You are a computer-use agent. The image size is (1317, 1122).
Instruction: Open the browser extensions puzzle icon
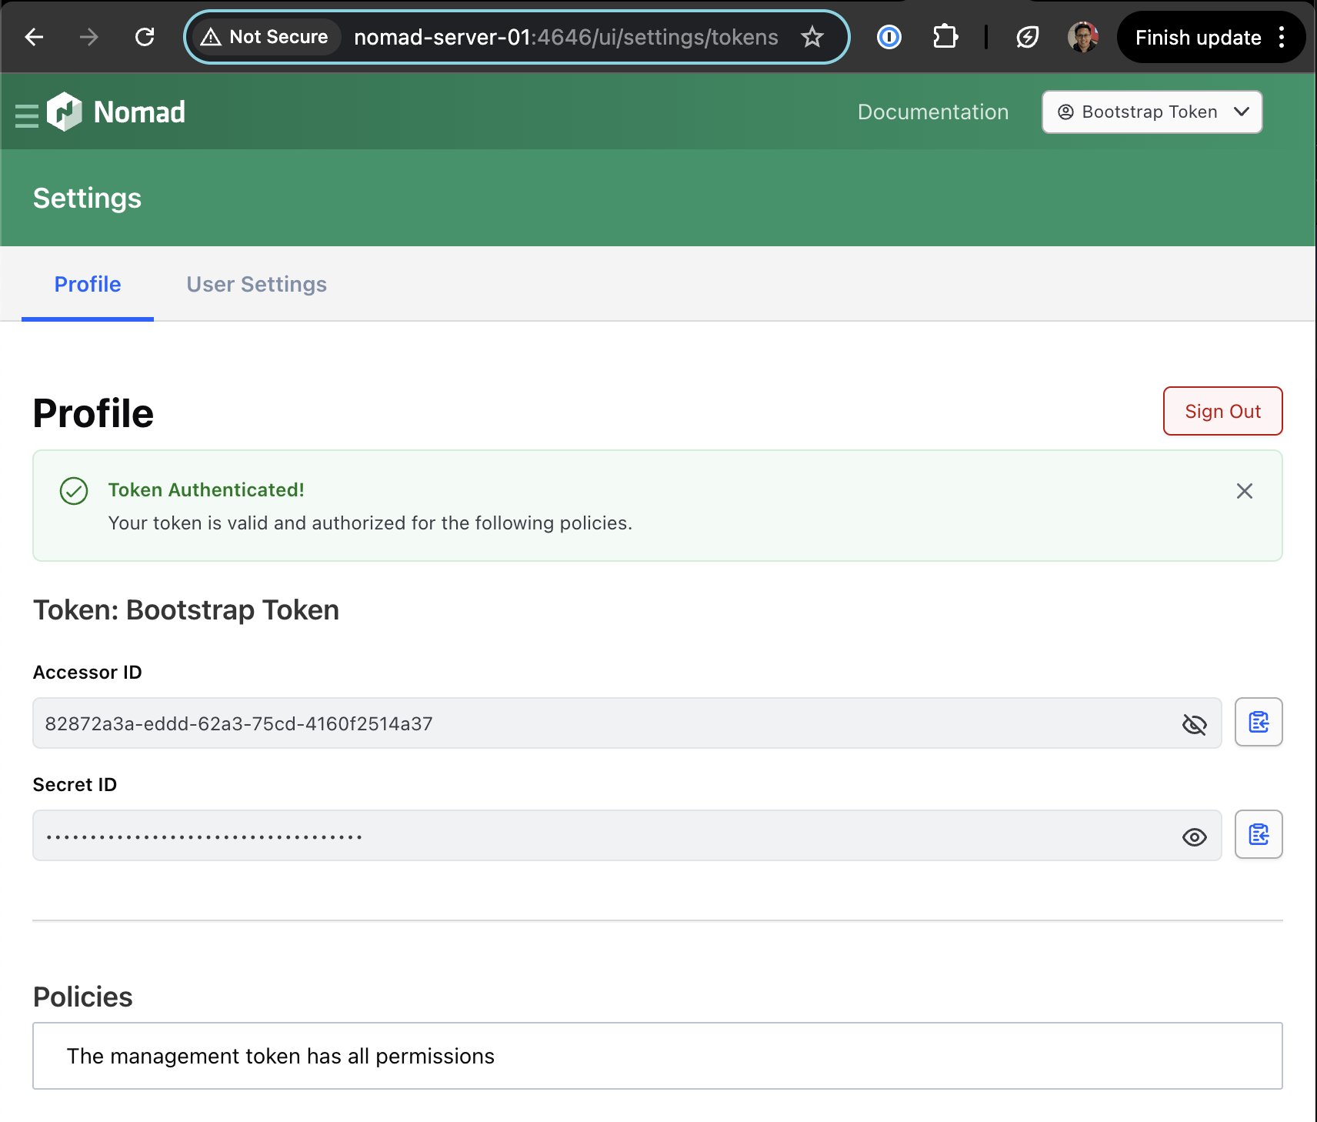point(945,37)
